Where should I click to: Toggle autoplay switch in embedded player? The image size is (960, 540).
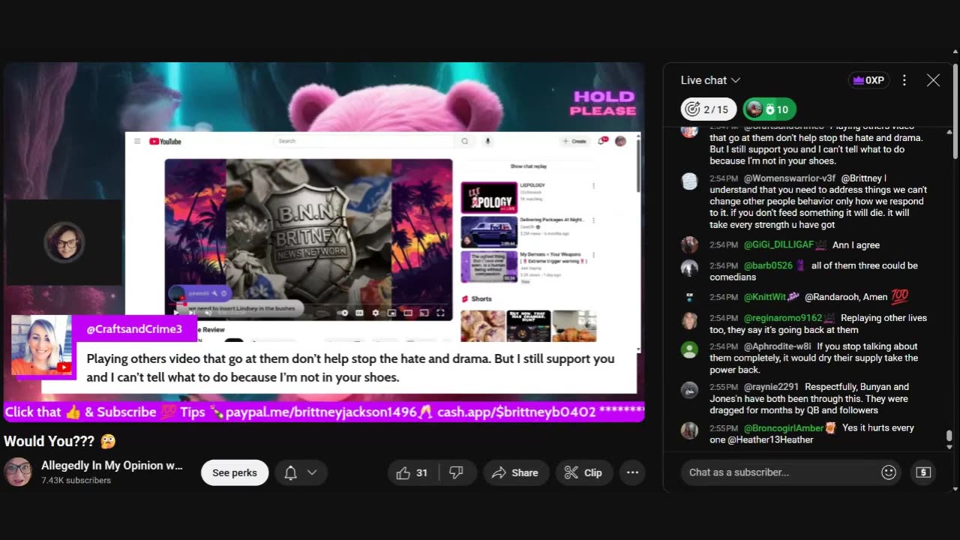tap(342, 313)
